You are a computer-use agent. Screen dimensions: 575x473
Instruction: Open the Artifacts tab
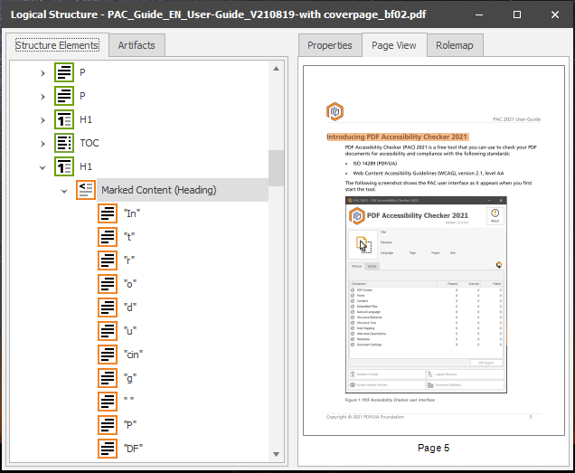pyautogui.click(x=137, y=45)
